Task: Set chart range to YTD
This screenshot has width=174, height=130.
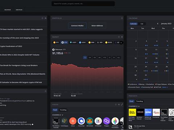Action: pos(104,57)
